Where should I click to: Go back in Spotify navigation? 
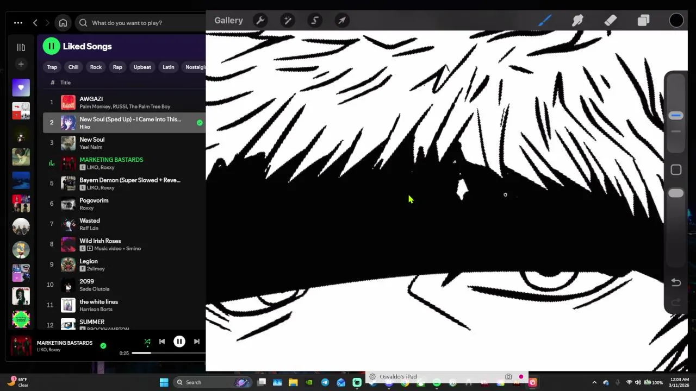(35, 23)
